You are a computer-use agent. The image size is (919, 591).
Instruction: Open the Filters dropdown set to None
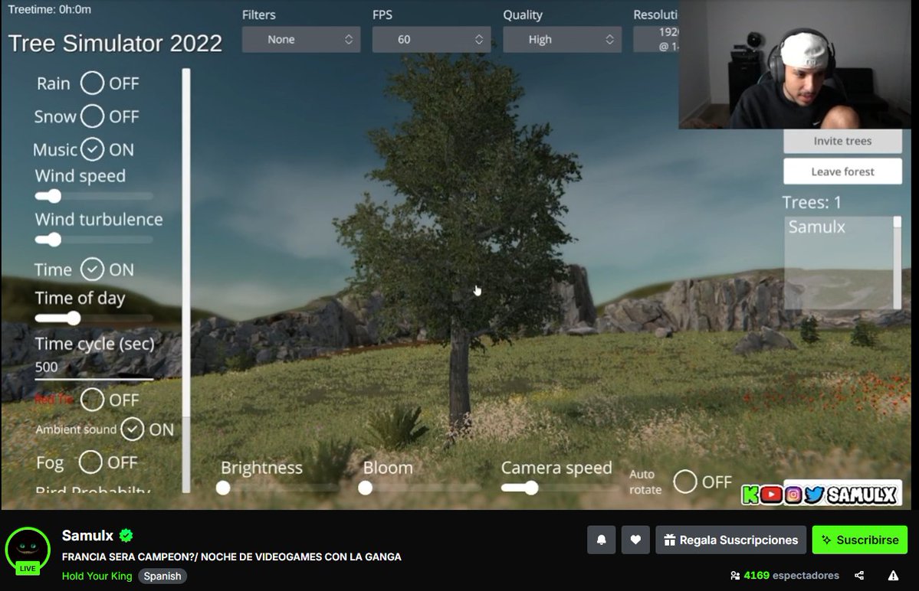click(x=301, y=39)
